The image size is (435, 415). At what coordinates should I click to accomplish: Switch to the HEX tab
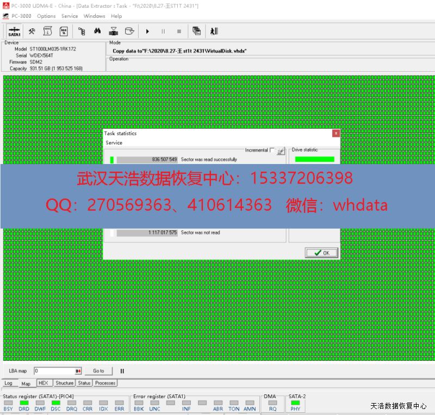point(43,383)
